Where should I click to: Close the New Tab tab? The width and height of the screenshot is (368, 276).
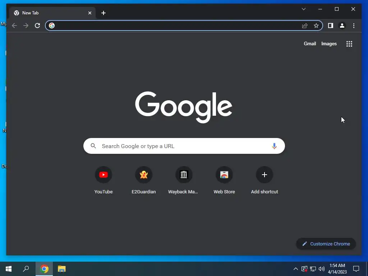(x=89, y=13)
